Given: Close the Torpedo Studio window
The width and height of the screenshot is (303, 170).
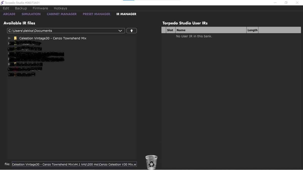Looking at the screenshot, I should (297, 3).
